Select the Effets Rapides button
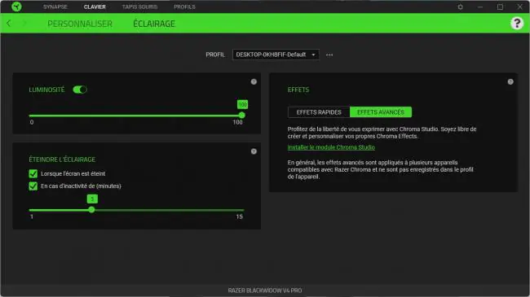The width and height of the screenshot is (530, 297). point(319,112)
